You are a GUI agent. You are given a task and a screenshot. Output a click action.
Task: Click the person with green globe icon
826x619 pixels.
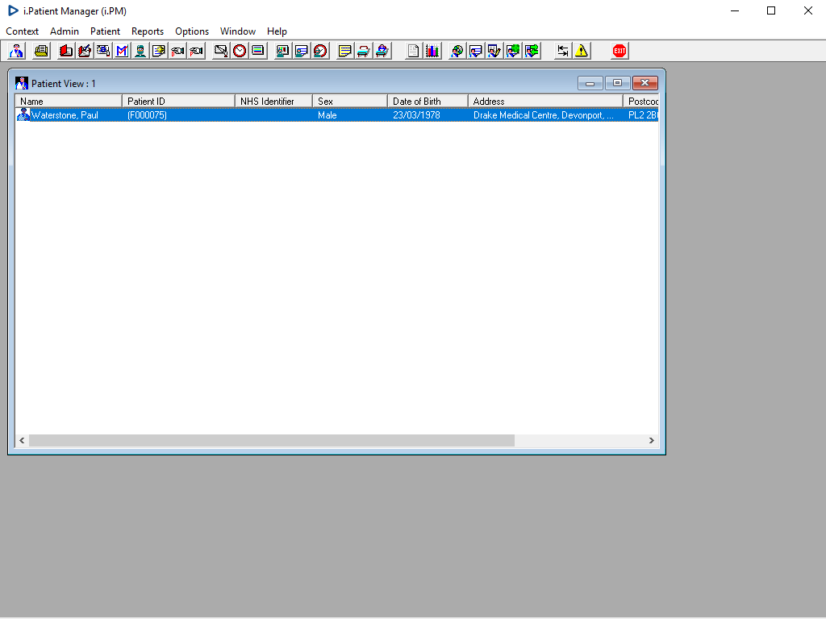(x=512, y=51)
